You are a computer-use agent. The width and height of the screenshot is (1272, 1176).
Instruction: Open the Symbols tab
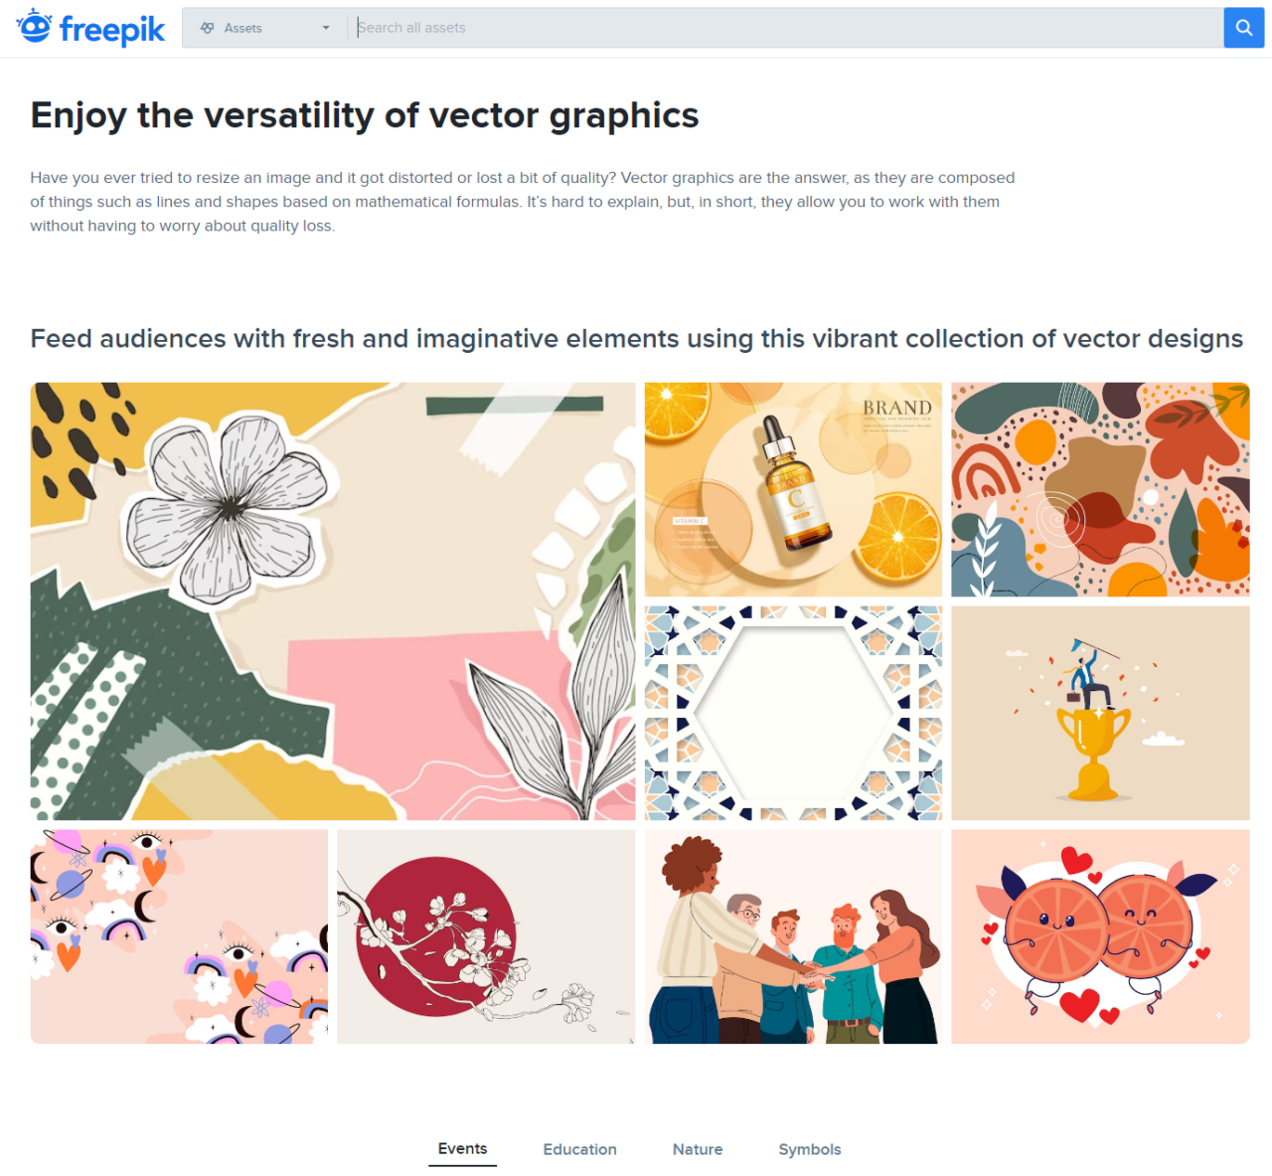coord(809,1149)
